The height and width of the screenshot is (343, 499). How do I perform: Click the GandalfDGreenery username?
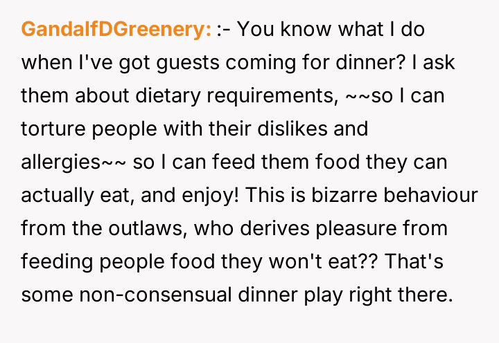click(x=116, y=30)
